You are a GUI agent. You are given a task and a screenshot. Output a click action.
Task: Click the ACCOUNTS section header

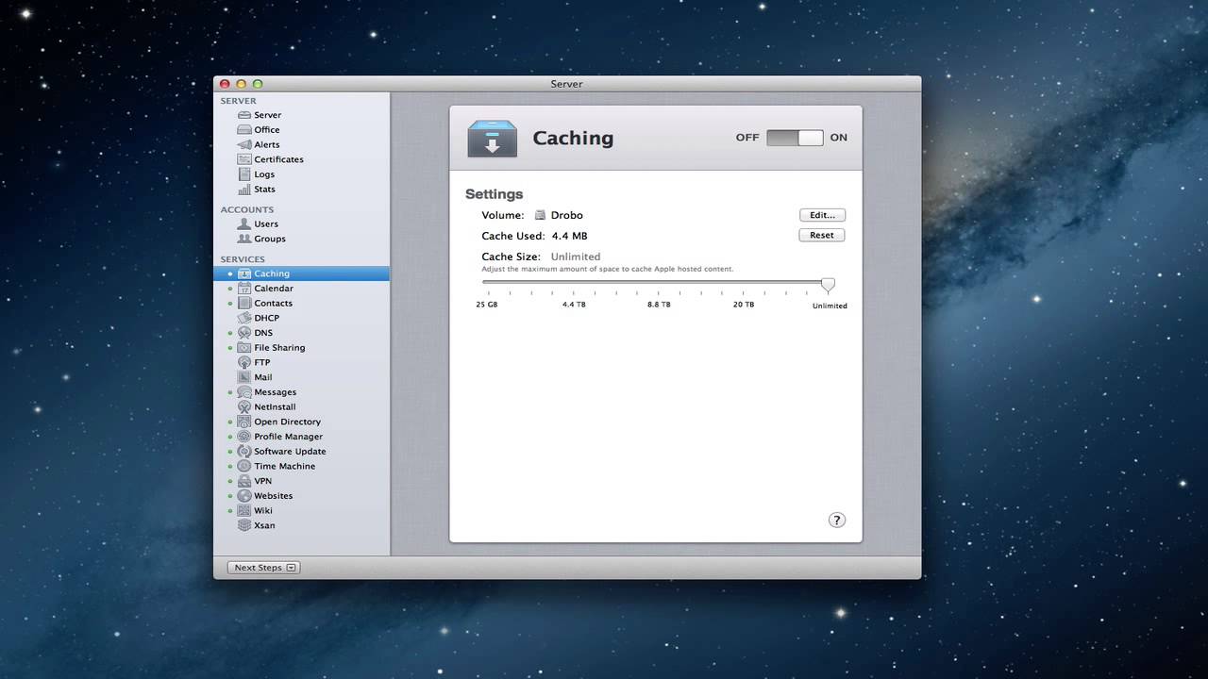(247, 209)
